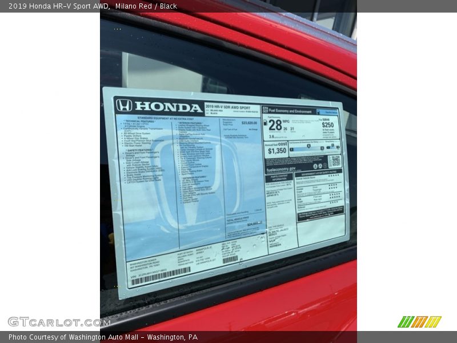The height and width of the screenshot is (343, 457).
Task: Click the QR code on the window sticker
Action: [335, 161]
